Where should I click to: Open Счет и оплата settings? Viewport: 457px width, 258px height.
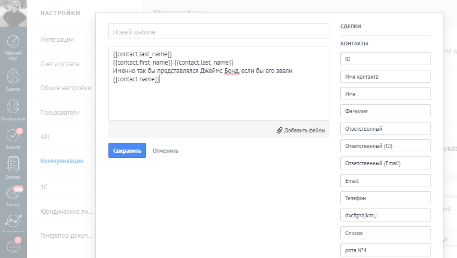pyautogui.click(x=59, y=64)
